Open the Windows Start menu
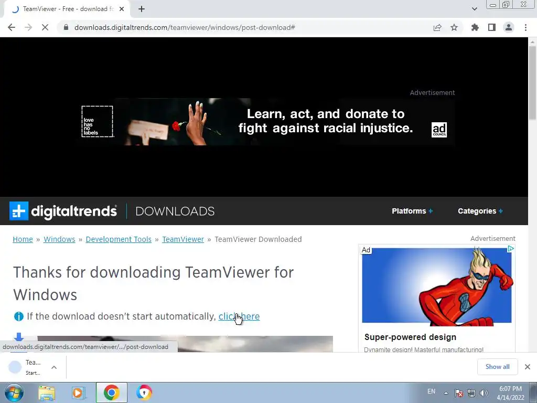This screenshot has width=537, height=403. [13, 393]
